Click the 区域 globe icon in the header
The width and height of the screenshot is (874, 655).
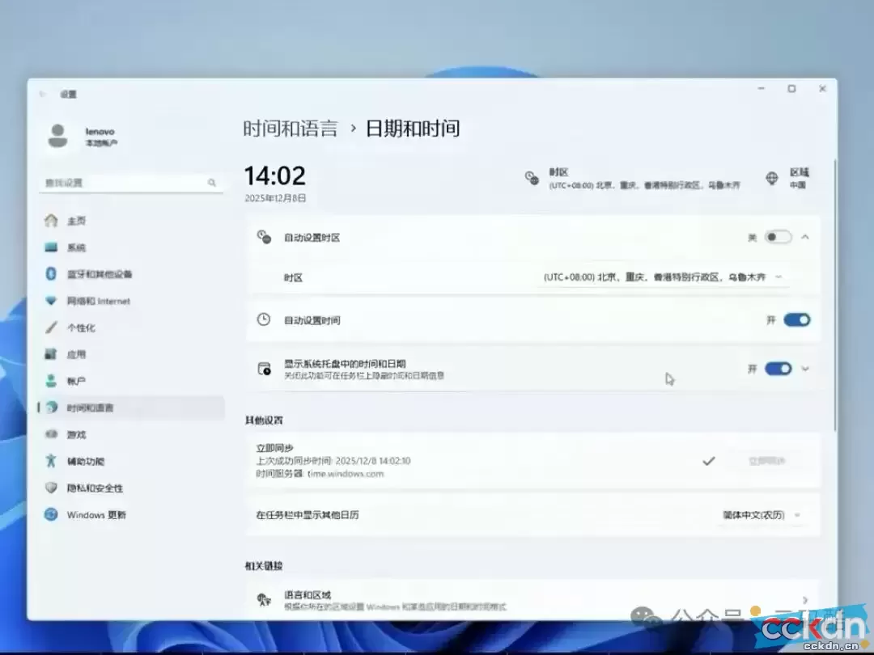772,178
